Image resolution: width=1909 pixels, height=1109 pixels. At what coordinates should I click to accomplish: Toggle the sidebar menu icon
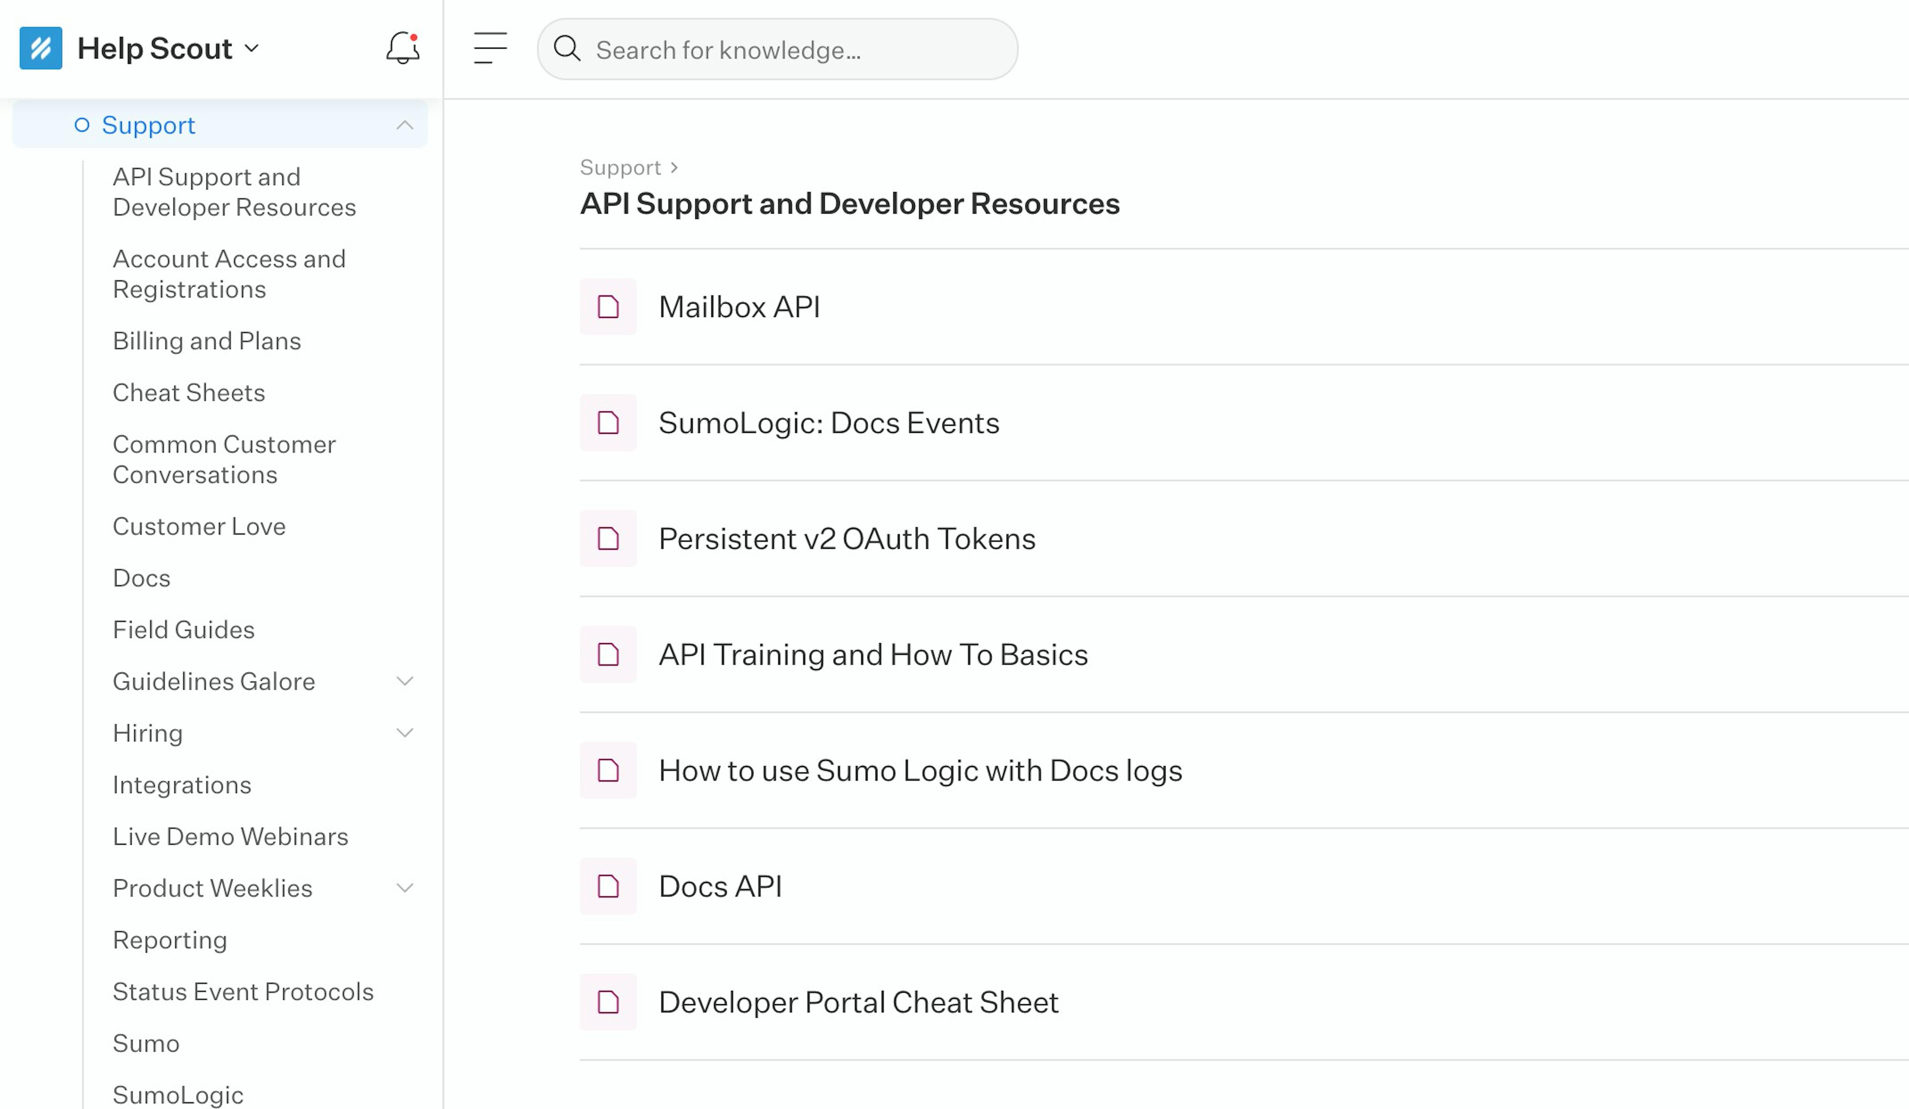[x=490, y=48]
